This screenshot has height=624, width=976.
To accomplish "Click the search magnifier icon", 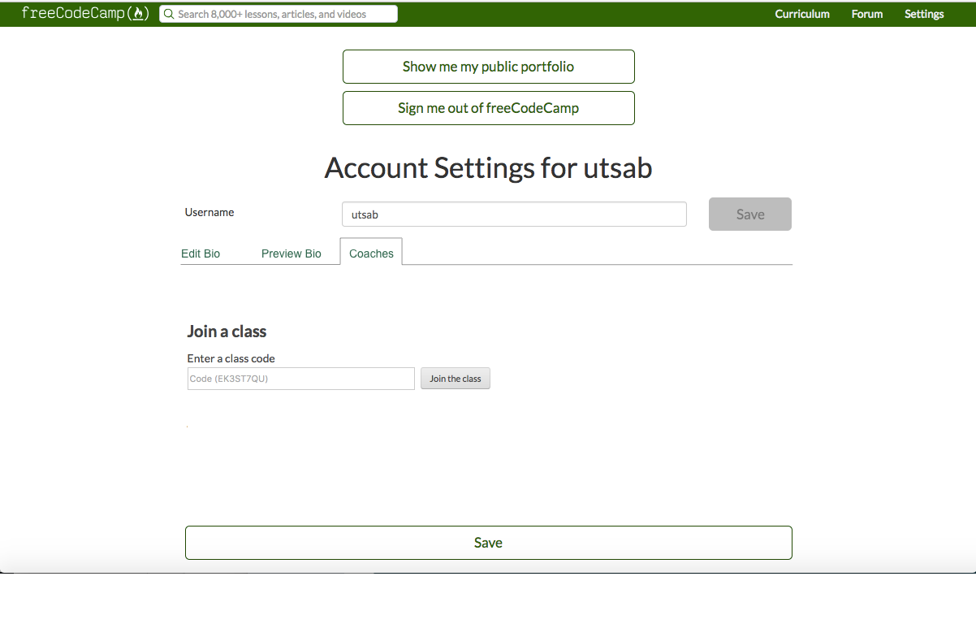I will [168, 14].
